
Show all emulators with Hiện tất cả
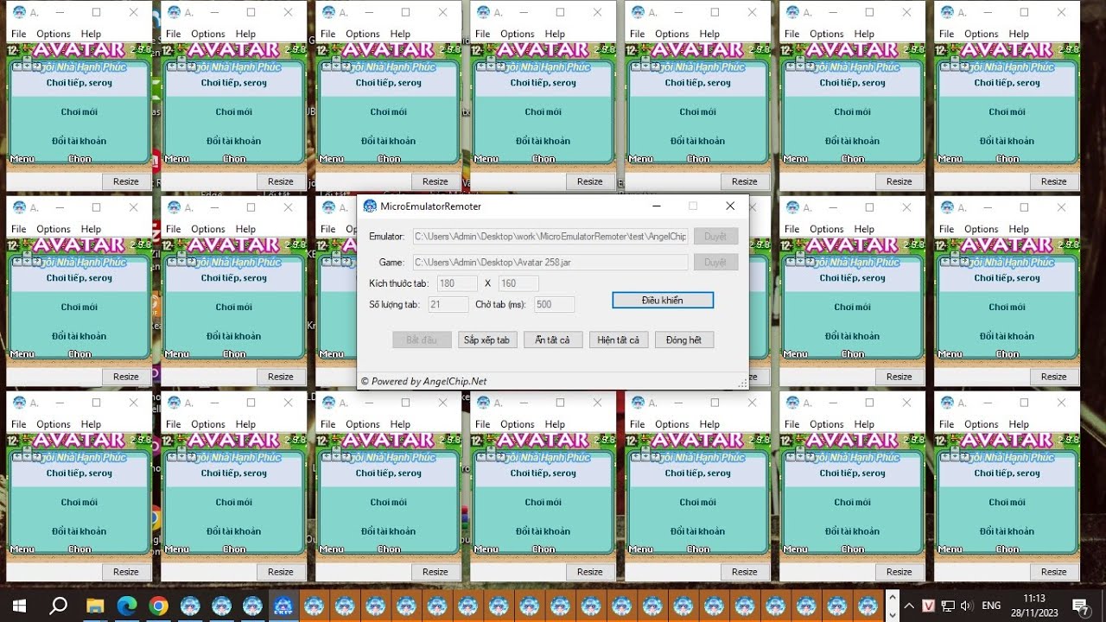coord(619,340)
